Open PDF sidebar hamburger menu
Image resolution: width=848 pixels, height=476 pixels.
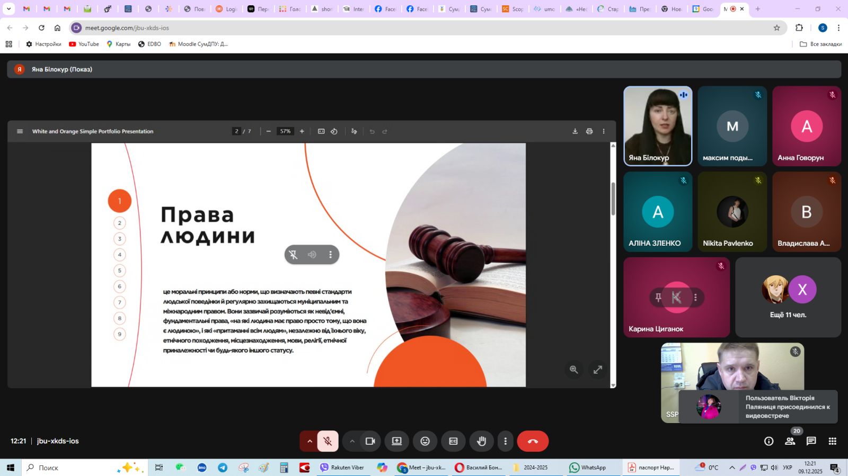[x=20, y=131]
